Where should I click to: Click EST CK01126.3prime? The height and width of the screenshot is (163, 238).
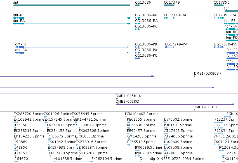(x=46, y=117)
